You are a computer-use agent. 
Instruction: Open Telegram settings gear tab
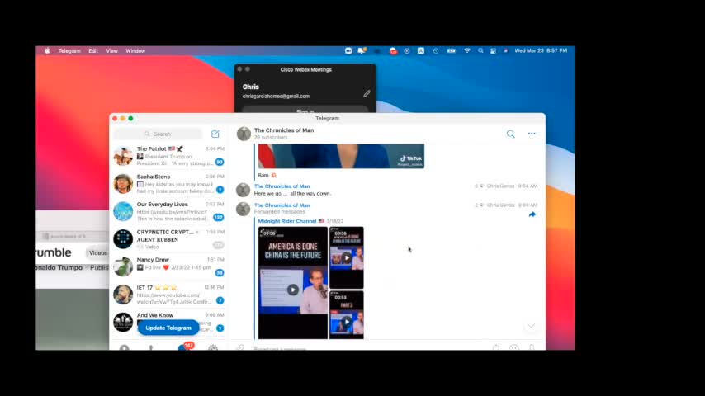tap(213, 347)
